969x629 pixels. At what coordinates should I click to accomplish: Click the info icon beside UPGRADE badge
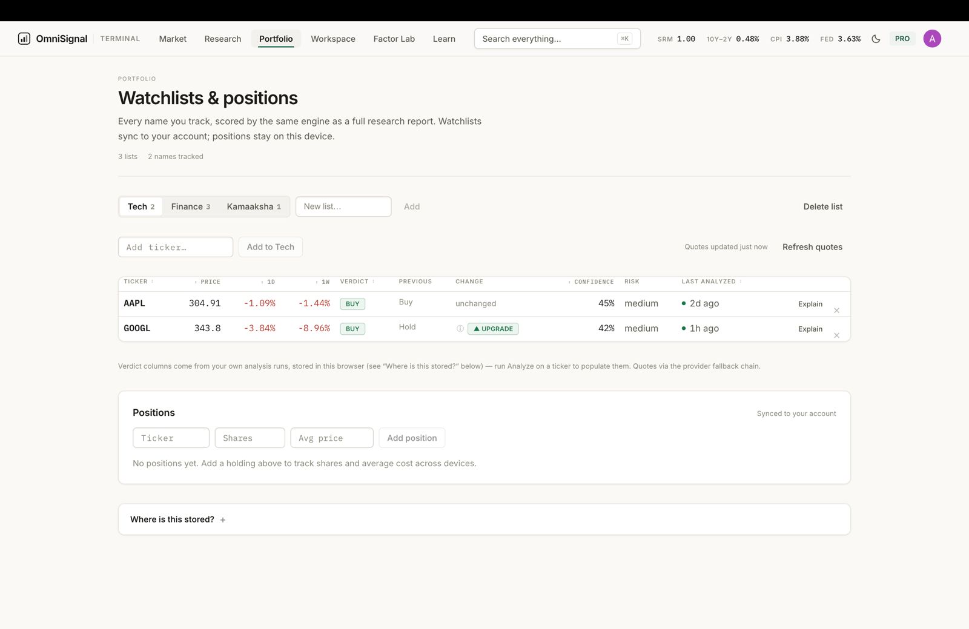click(x=460, y=329)
